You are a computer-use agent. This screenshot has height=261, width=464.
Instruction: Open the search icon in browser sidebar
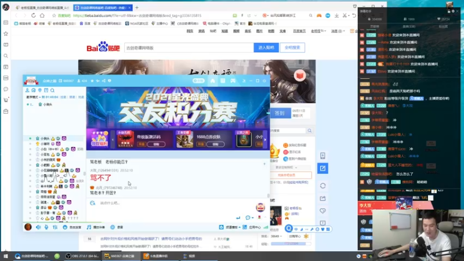[6, 56]
